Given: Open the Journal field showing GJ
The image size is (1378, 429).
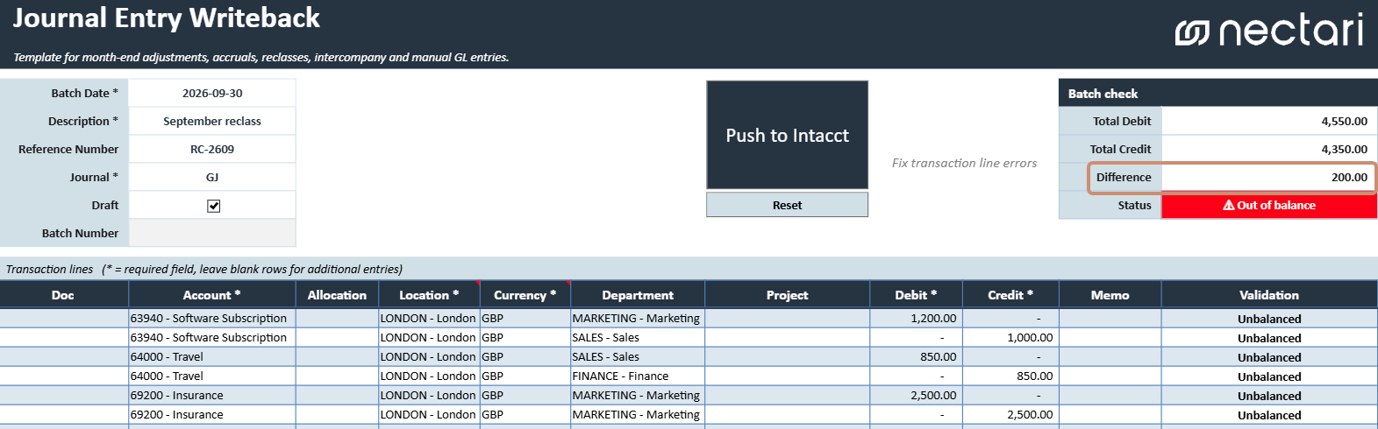Looking at the screenshot, I should point(212,177).
